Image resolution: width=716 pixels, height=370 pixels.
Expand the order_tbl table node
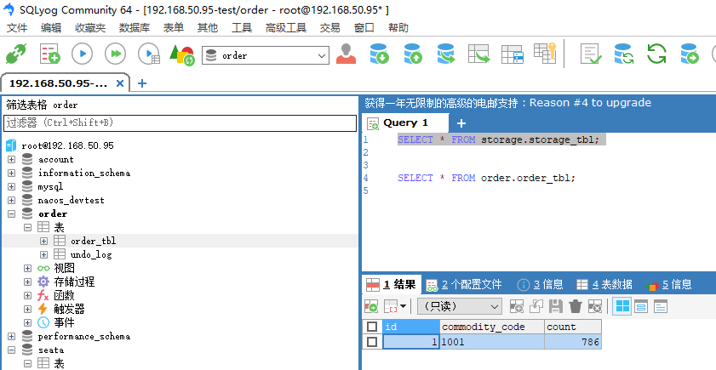point(43,241)
